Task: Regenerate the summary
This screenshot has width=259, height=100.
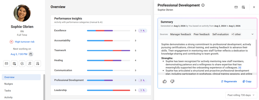Action: (229, 81)
